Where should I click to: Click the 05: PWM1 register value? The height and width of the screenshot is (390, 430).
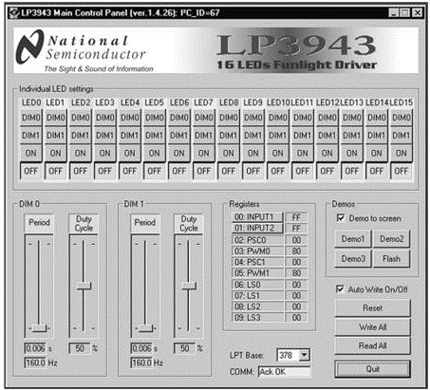[x=296, y=273]
